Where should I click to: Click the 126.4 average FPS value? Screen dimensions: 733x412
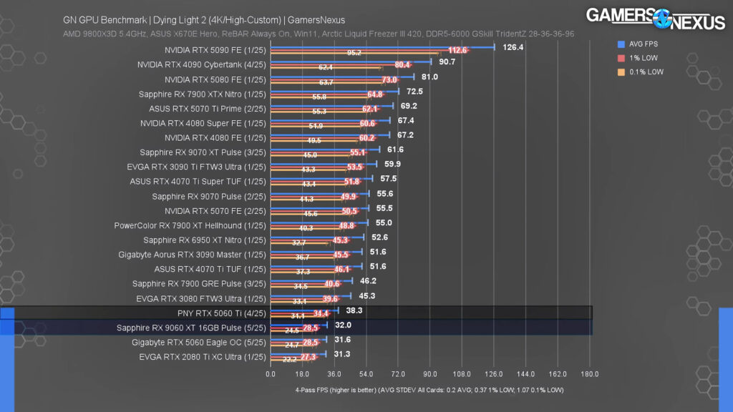point(513,47)
